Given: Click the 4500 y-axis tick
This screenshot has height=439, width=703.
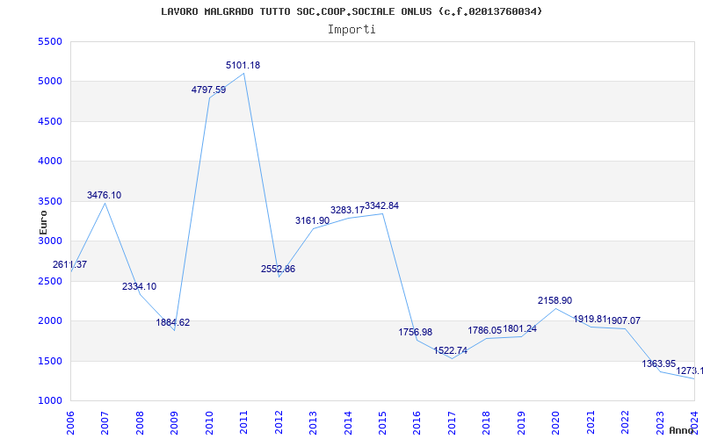Looking at the screenshot, I should 50,121.
